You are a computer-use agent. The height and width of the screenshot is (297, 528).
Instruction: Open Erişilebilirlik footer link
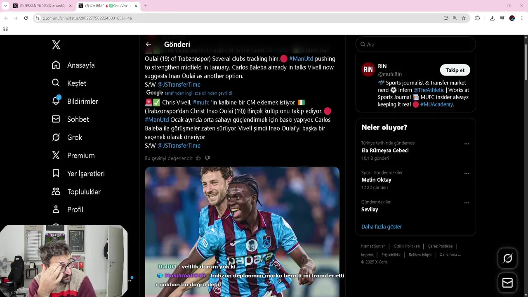click(391, 255)
